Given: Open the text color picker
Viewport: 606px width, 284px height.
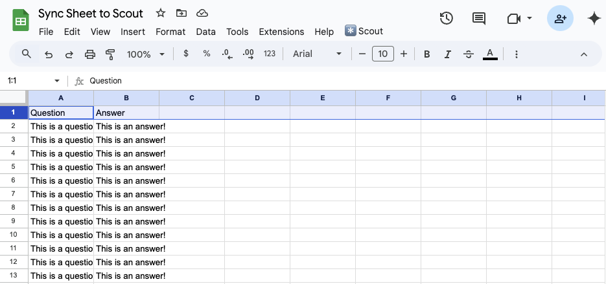Looking at the screenshot, I should point(490,54).
